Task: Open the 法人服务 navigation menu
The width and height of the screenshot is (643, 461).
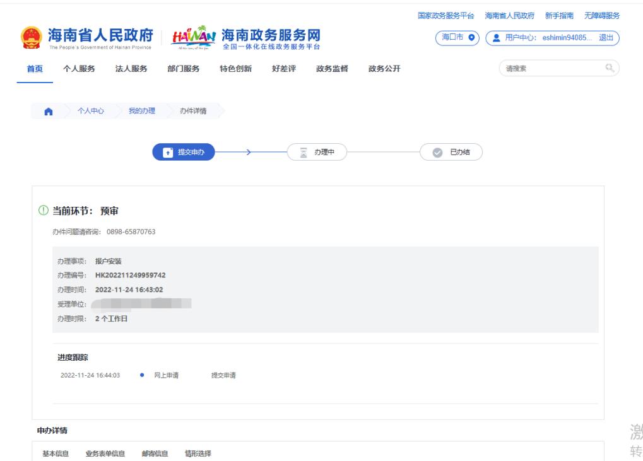Action: pos(131,69)
